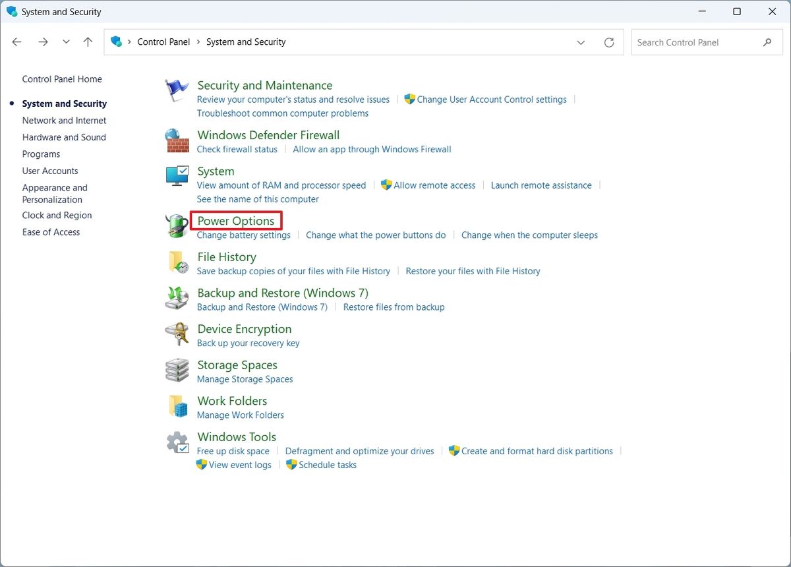Open the Security and Maintenance flag icon

tap(177, 90)
